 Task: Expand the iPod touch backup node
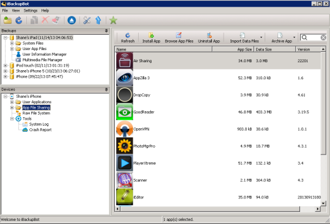click(5, 65)
